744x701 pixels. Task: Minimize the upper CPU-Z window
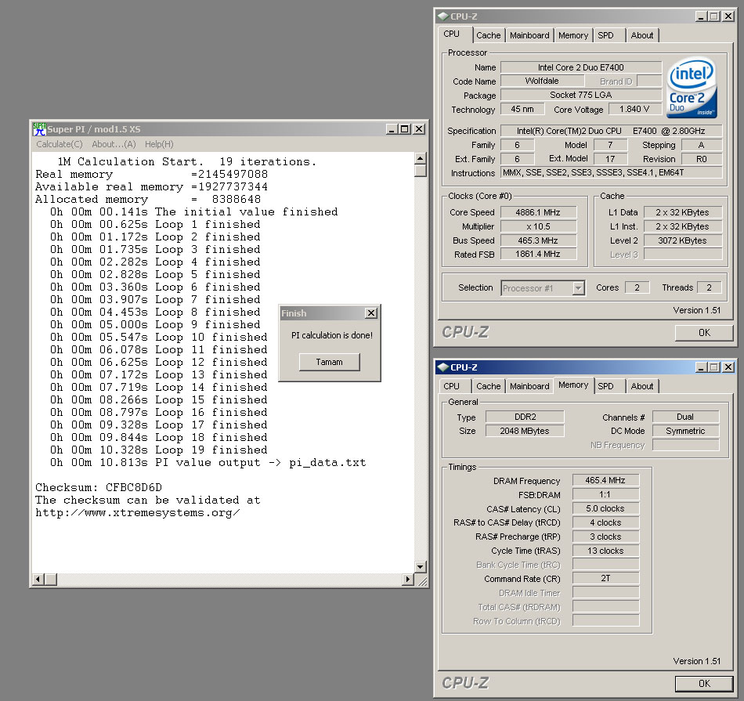[701, 16]
